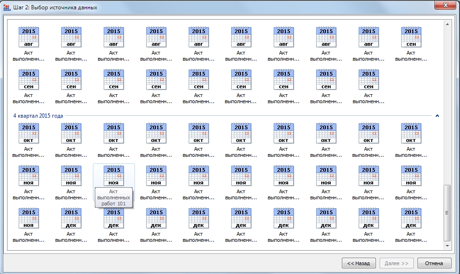This screenshot has width=460, height=274.
Task: Pick the first ноя icon in the full ноя row
Action: point(28,176)
